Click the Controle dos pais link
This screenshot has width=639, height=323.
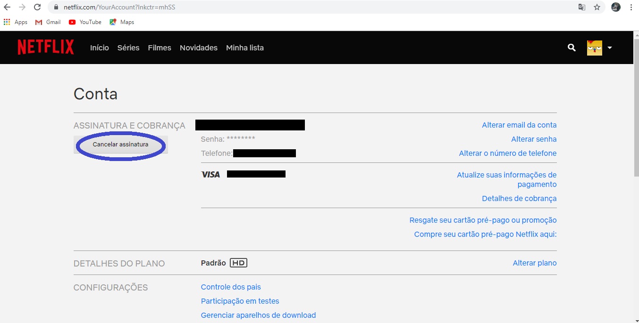[231, 287]
